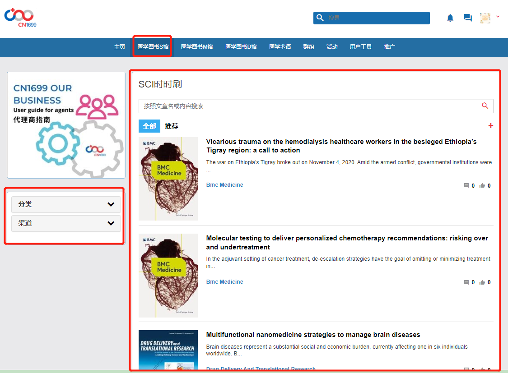This screenshot has height=373, width=508.
Task: Open Molecular testing chemotherapy article title
Action: tap(347, 243)
